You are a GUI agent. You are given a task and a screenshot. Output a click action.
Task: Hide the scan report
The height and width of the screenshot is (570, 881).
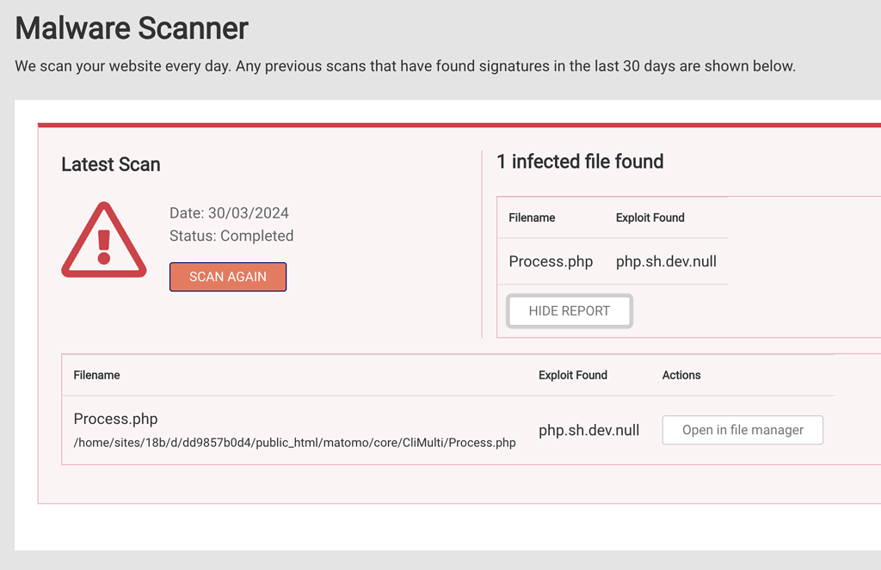click(569, 310)
